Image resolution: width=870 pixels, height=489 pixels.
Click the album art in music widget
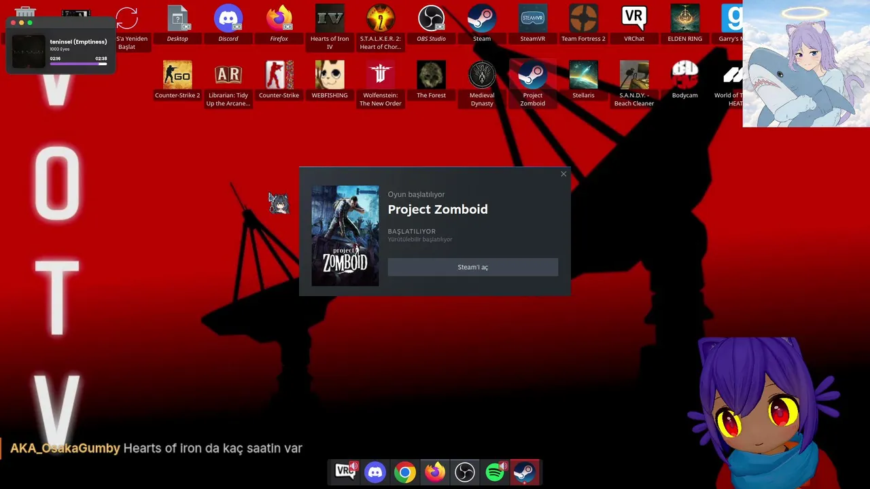click(29, 52)
